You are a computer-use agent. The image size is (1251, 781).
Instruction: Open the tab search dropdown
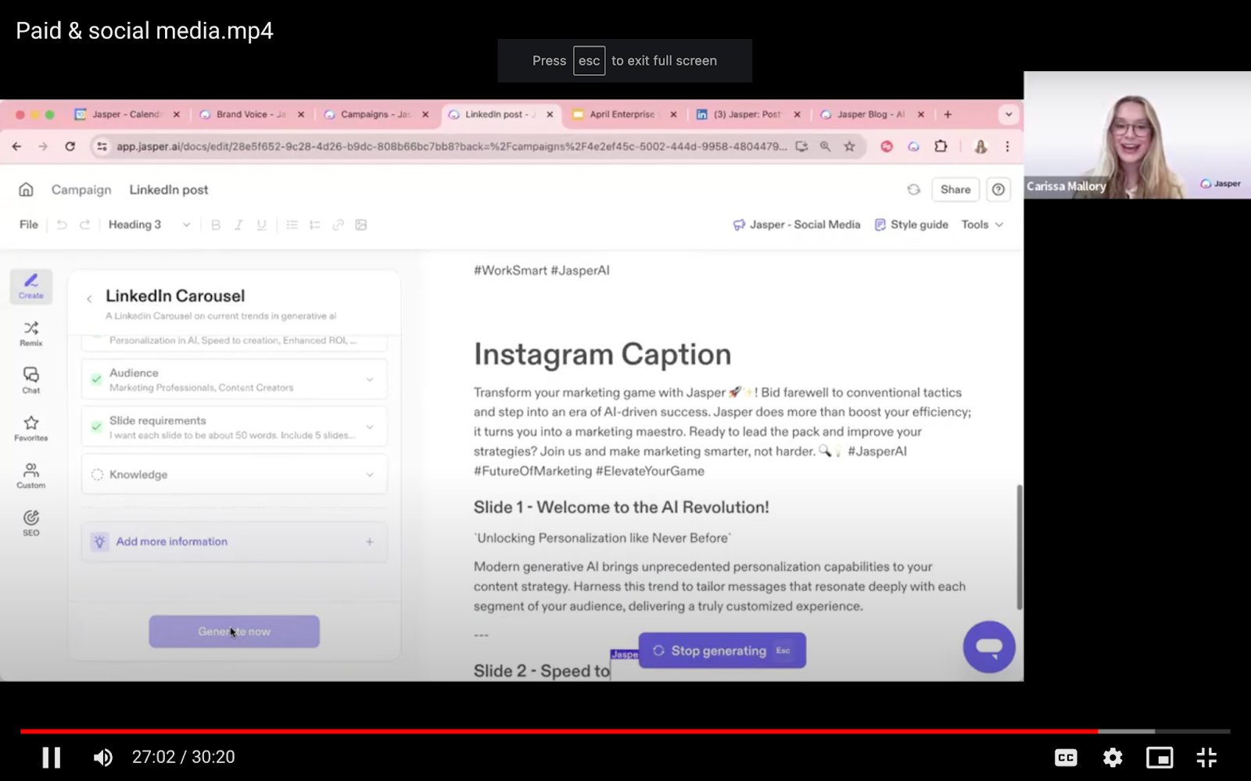tap(1009, 114)
